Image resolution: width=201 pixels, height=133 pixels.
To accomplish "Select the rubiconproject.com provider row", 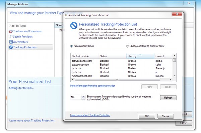I will (122, 76).
